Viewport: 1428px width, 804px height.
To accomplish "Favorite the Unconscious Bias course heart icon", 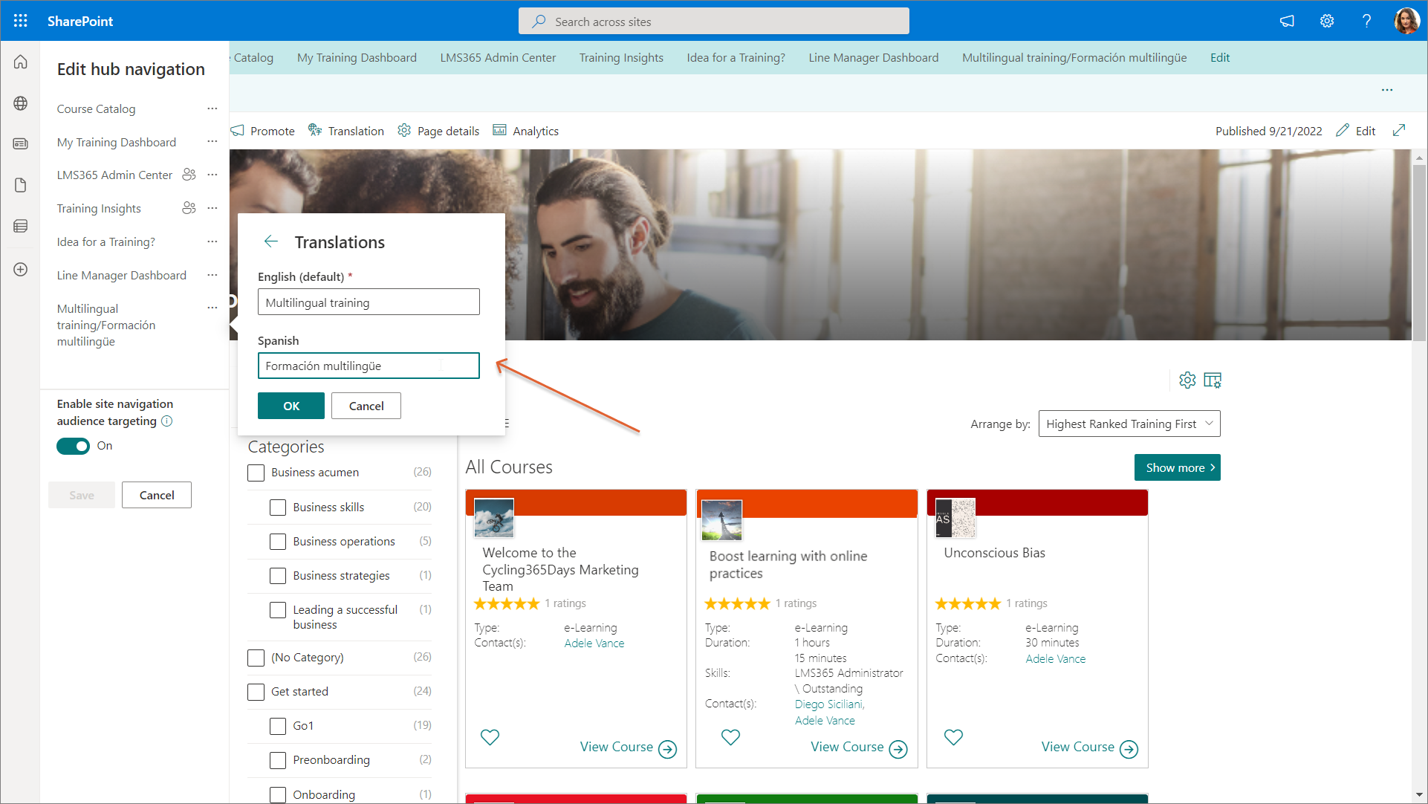I will click(953, 737).
